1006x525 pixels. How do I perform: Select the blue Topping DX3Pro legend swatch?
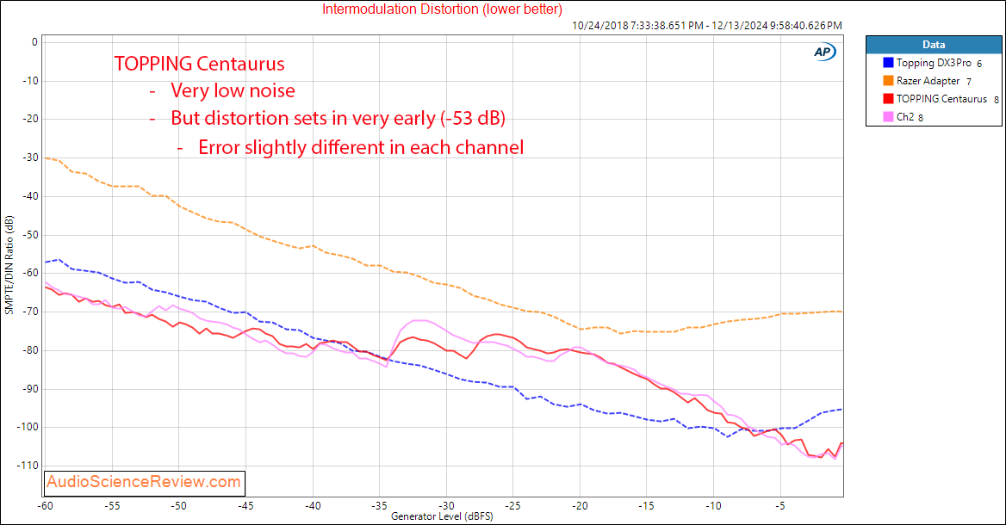(889, 63)
